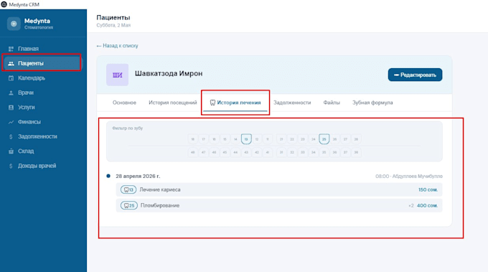488x272 pixels.
Task: Click the 400 сом. price
Action: click(x=427, y=205)
